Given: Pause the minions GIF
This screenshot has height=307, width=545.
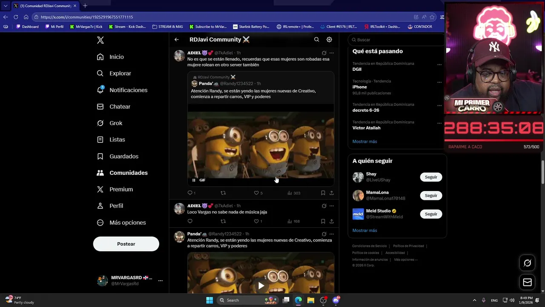Looking at the screenshot, I should coord(194,180).
